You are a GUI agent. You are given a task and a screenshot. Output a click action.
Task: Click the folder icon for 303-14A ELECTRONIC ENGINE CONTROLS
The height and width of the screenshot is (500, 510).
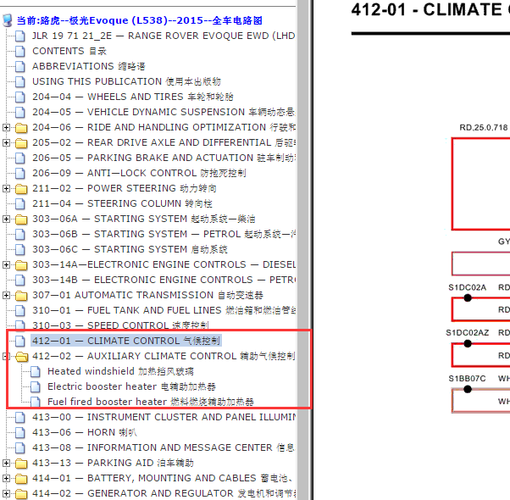(x=21, y=265)
